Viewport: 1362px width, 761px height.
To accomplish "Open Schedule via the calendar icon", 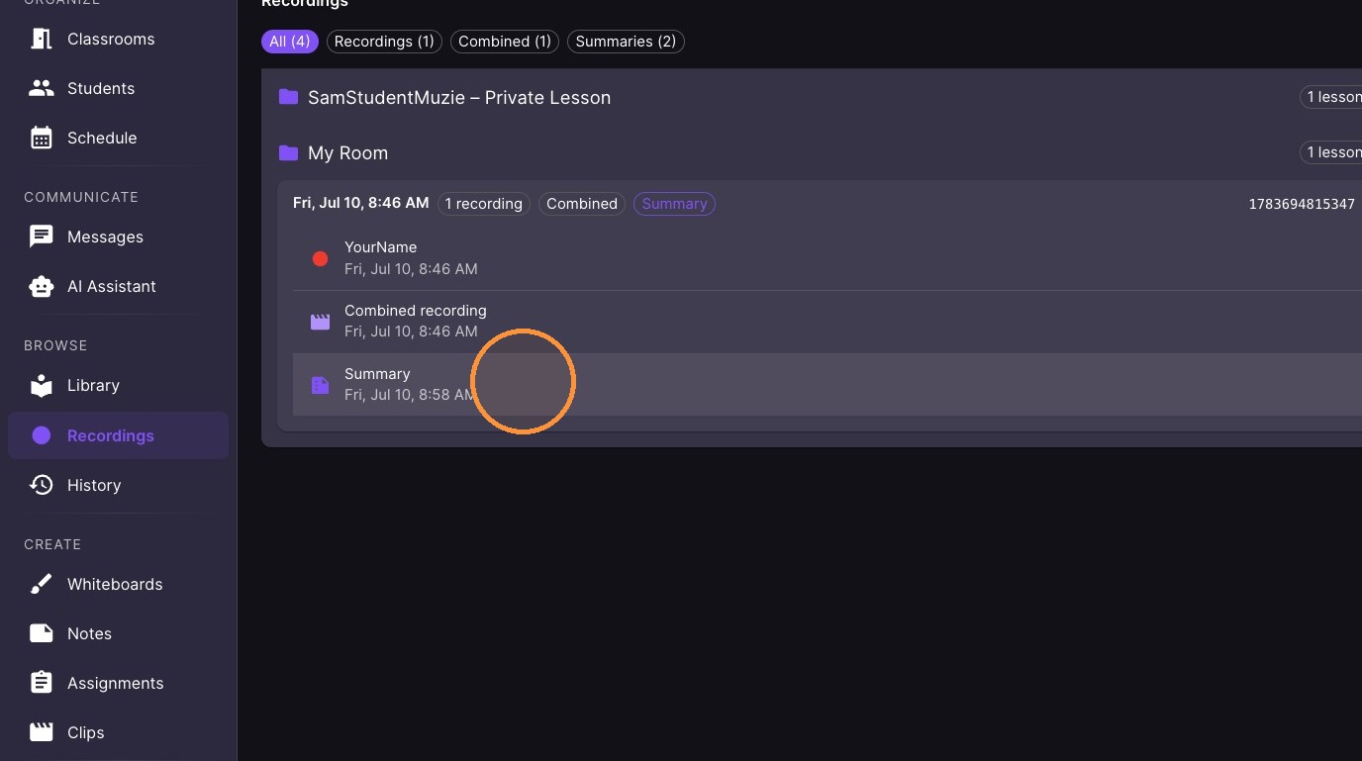I will coord(41,138).
